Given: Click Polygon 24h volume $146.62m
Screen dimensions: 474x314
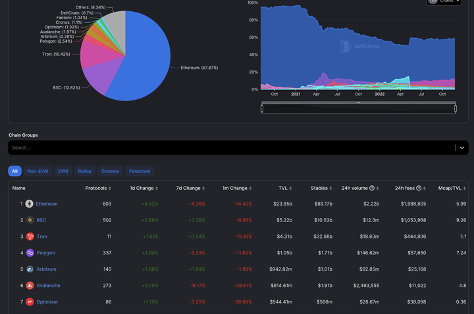Looking at the screenshot, I should click(368, 253).
